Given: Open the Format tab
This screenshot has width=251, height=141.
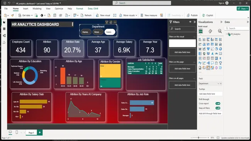Looking at the screenshot, I should pyautogui.click(x=80, y=8).
